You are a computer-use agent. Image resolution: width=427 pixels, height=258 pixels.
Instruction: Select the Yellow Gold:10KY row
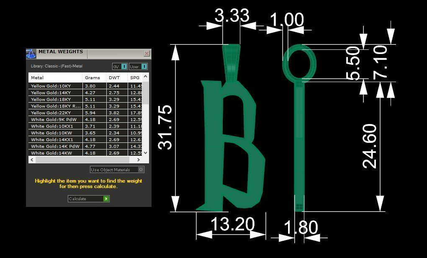coord(85,86)
